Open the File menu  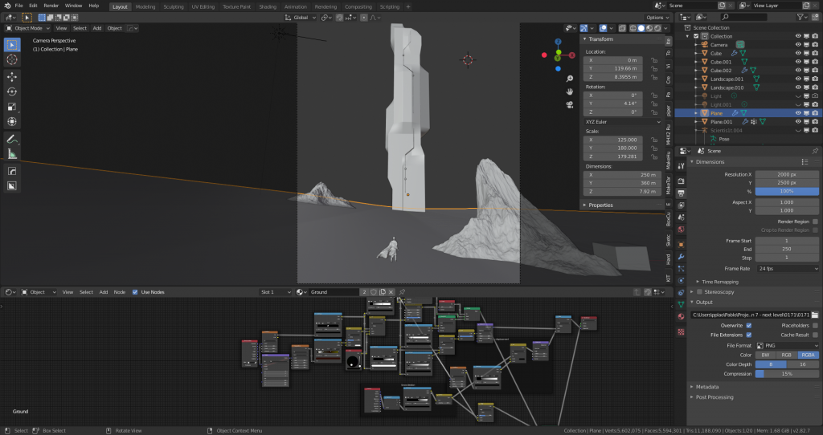[x=18, y=6]
